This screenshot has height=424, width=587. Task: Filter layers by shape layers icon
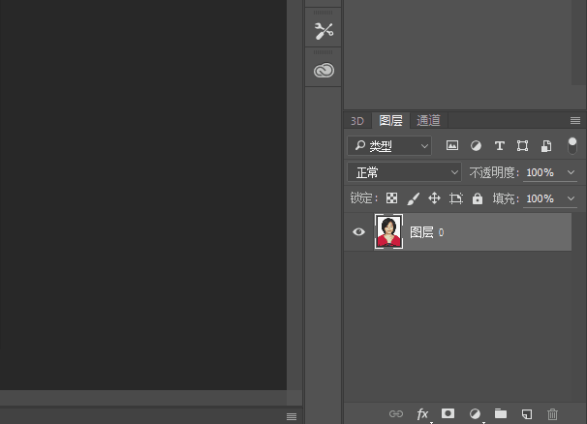tap(523, 145)
